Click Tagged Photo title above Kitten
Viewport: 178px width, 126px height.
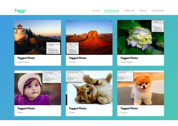tap(78, 108)
